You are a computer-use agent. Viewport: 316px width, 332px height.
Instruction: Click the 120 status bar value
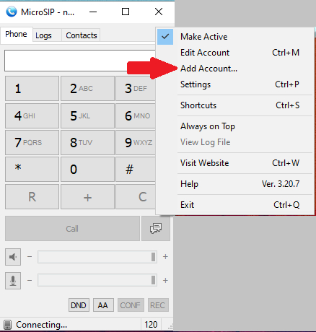point(151,325)
